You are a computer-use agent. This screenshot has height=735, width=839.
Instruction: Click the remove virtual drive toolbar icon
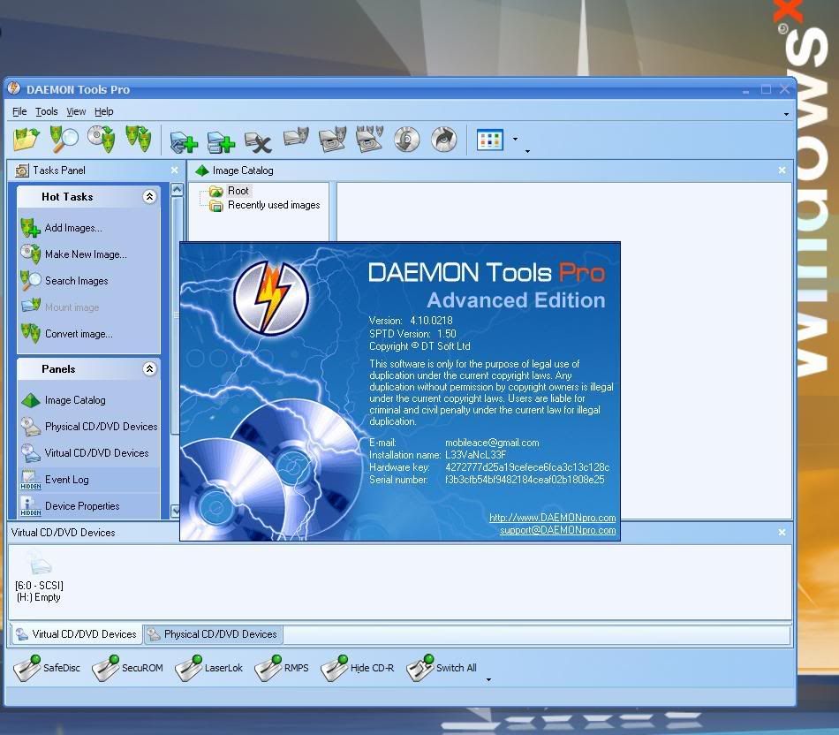click(x=258, y=140)
